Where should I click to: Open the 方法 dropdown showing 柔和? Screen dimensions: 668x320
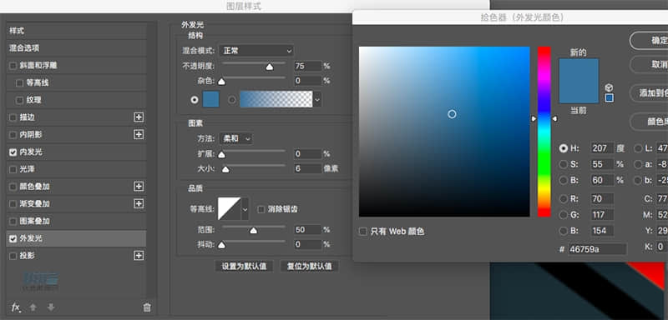[235, 138]
